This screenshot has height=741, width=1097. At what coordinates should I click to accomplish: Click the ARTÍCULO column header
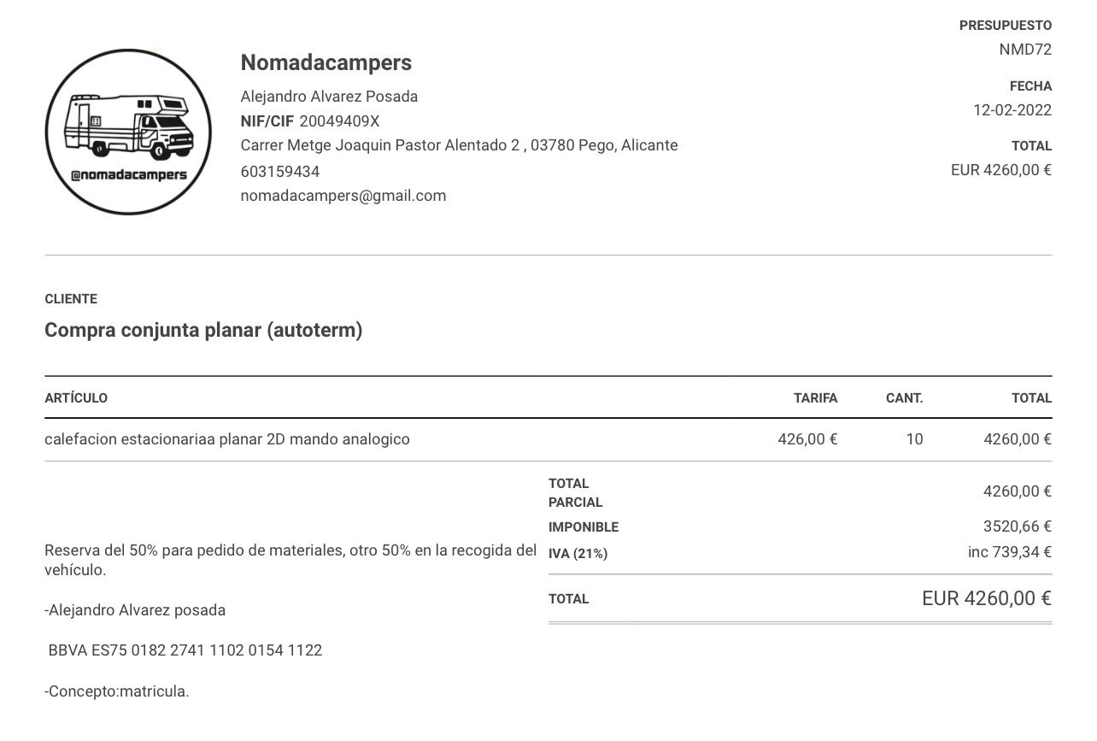[76, 397]
